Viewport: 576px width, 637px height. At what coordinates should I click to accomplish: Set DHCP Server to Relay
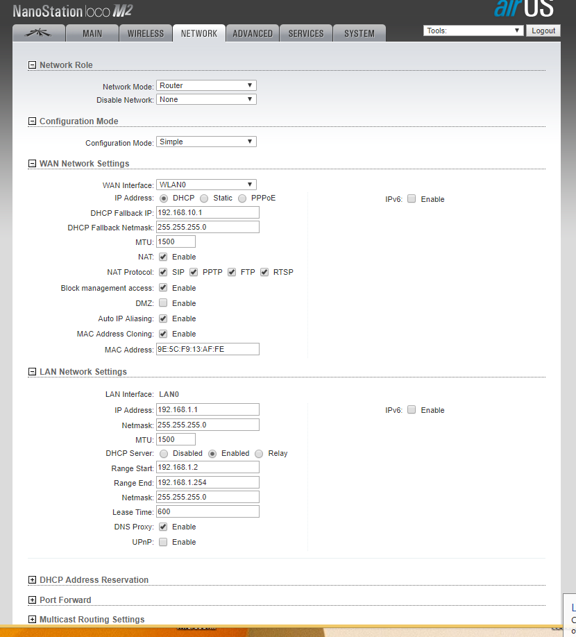[x=259, y=453]
